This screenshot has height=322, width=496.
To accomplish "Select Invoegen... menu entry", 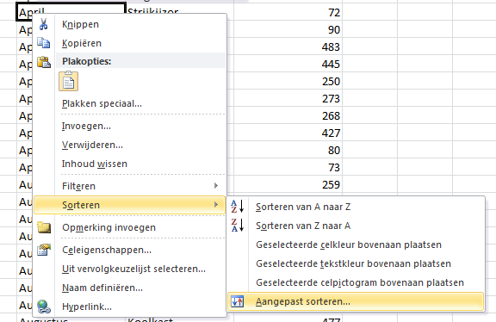I will pos(130,126).
